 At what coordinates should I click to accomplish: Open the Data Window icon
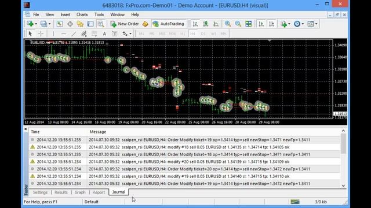point(70,24)
